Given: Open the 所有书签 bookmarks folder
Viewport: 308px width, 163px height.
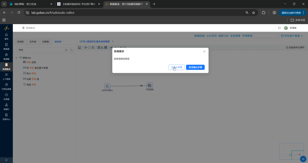Looking at the screenshot, I should click(x=298, y=20).
